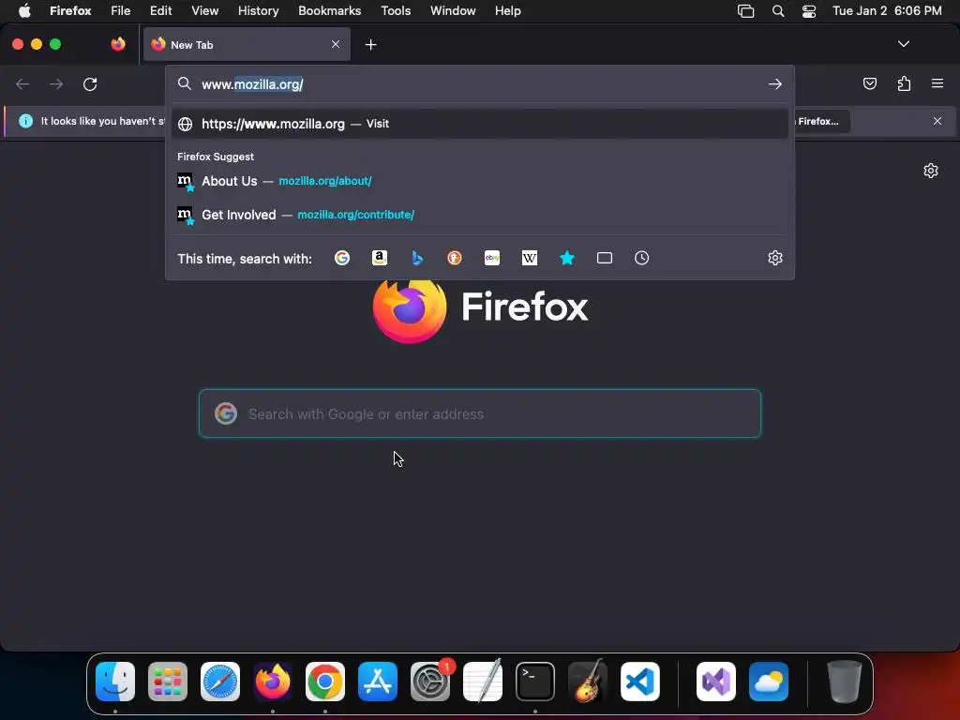Image resolution: width=960 pixels, height=720 pixels.
Task: Search this time with Wikipedia icon
Action: 530,259
